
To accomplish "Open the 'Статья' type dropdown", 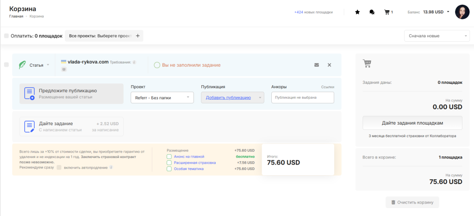I will (39, 65).
